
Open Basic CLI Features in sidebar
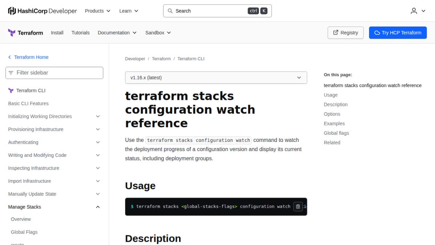pos(28,103)
